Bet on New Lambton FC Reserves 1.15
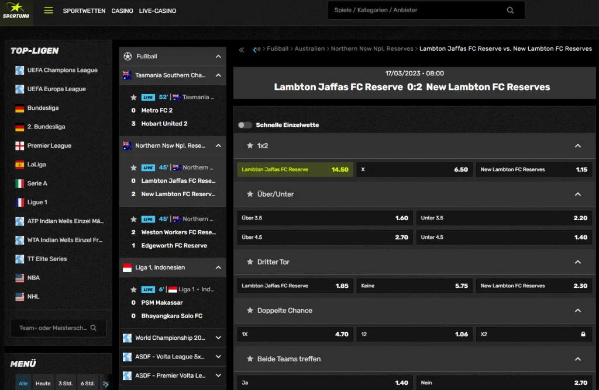Viewport: 599px width, 390px height. 533,170
